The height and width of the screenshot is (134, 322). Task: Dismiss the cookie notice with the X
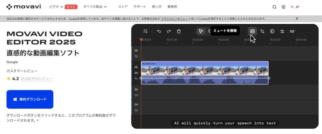pyautogui.click(x=297, y=18)
